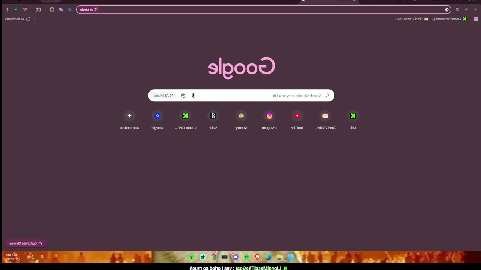
Task: Open Discord from the taskbar
Action: coord(236,257)
